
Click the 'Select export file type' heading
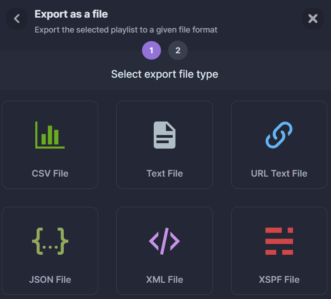tap(165, 74)
